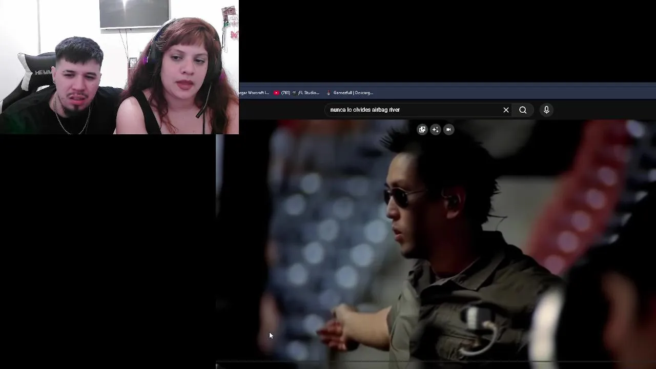Open the 'Warcraft' bookmark
This screenshot has width=656, height=369.
pyautogui.click(x=254, y=93)
